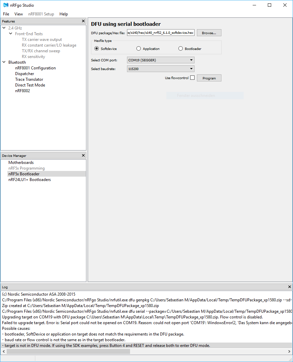Collapse the Bluetooth tree node
Viewport: 293px width, 362px height.
coord(4,62)
